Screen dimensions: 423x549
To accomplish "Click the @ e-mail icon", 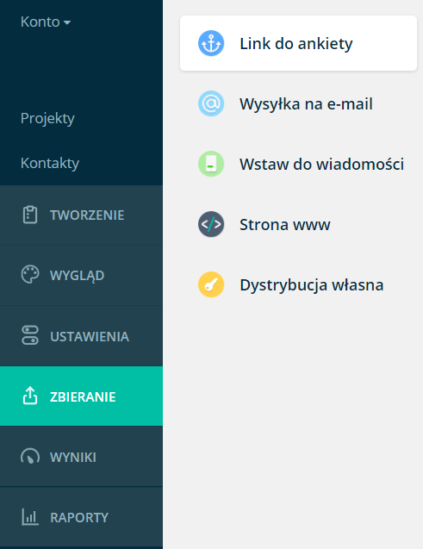I will pos(211,103).
